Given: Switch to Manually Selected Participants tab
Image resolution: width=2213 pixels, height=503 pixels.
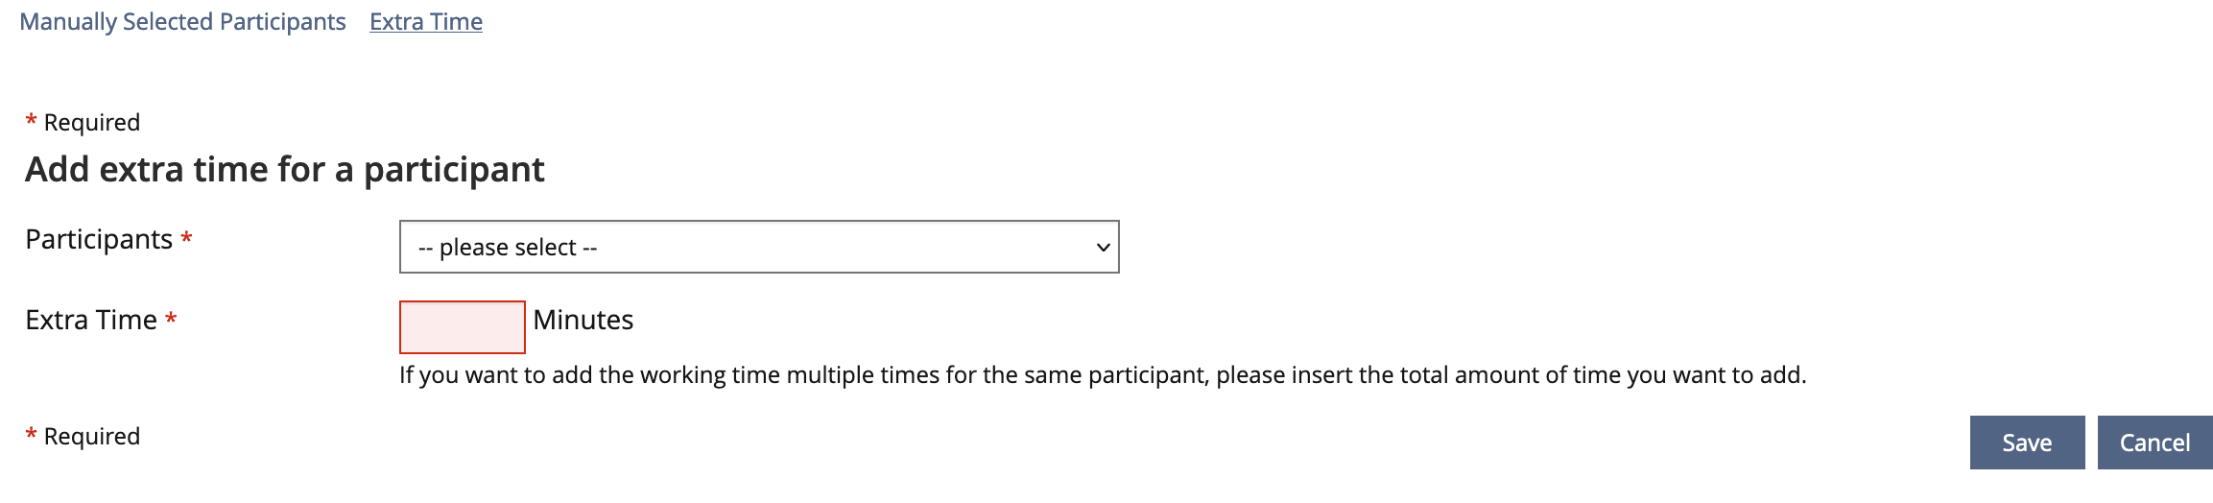Looking at the screenshot, I should point(182,22).
